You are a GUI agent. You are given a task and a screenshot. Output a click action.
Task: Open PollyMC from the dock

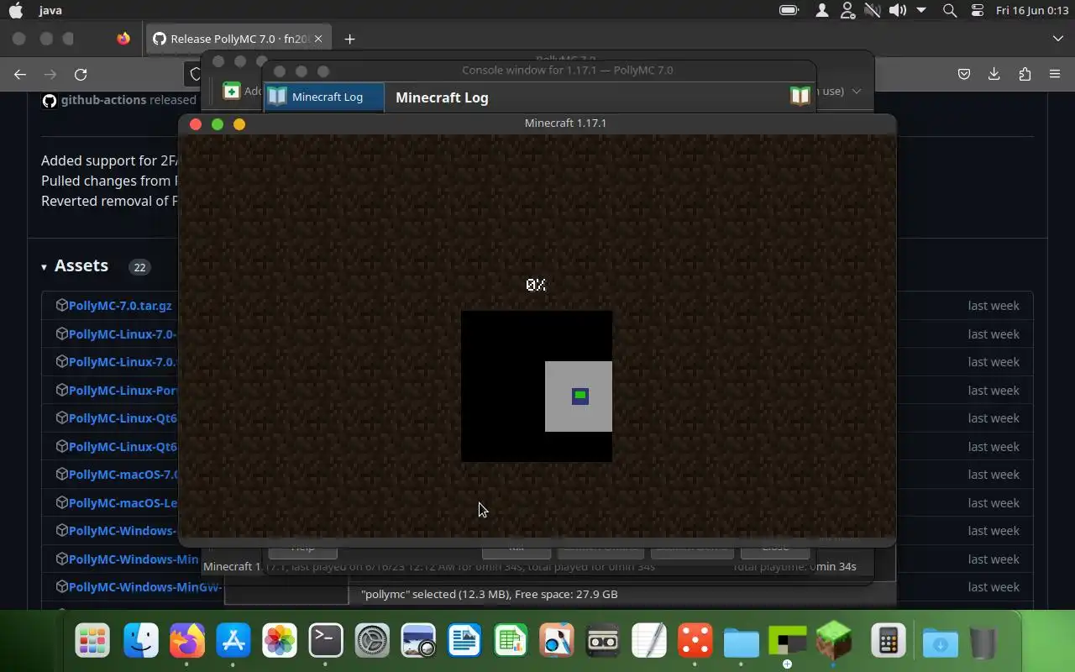787,643
